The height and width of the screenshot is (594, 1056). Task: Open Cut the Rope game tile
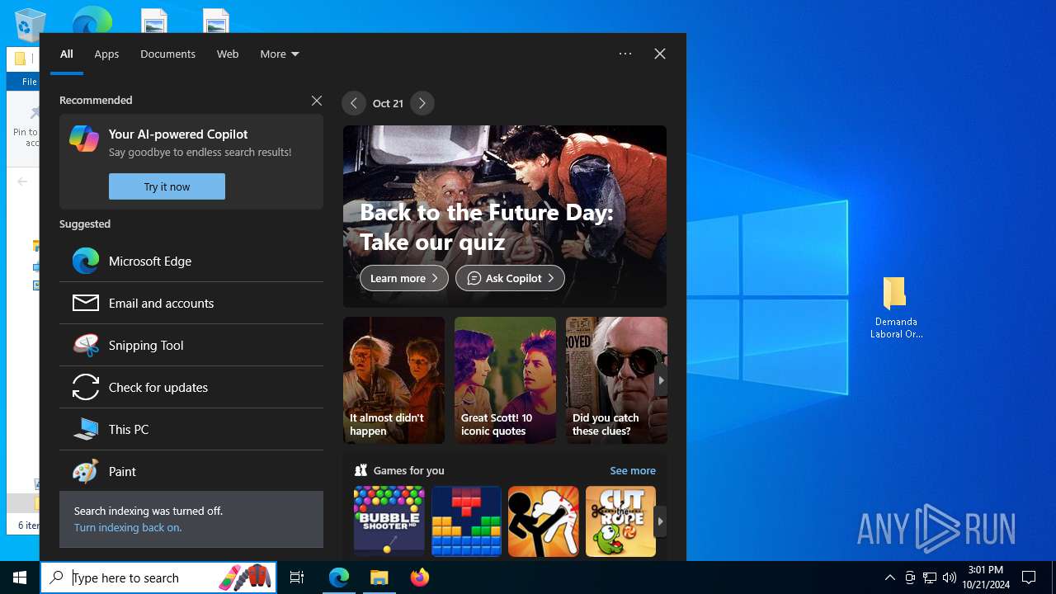(620, 521)
